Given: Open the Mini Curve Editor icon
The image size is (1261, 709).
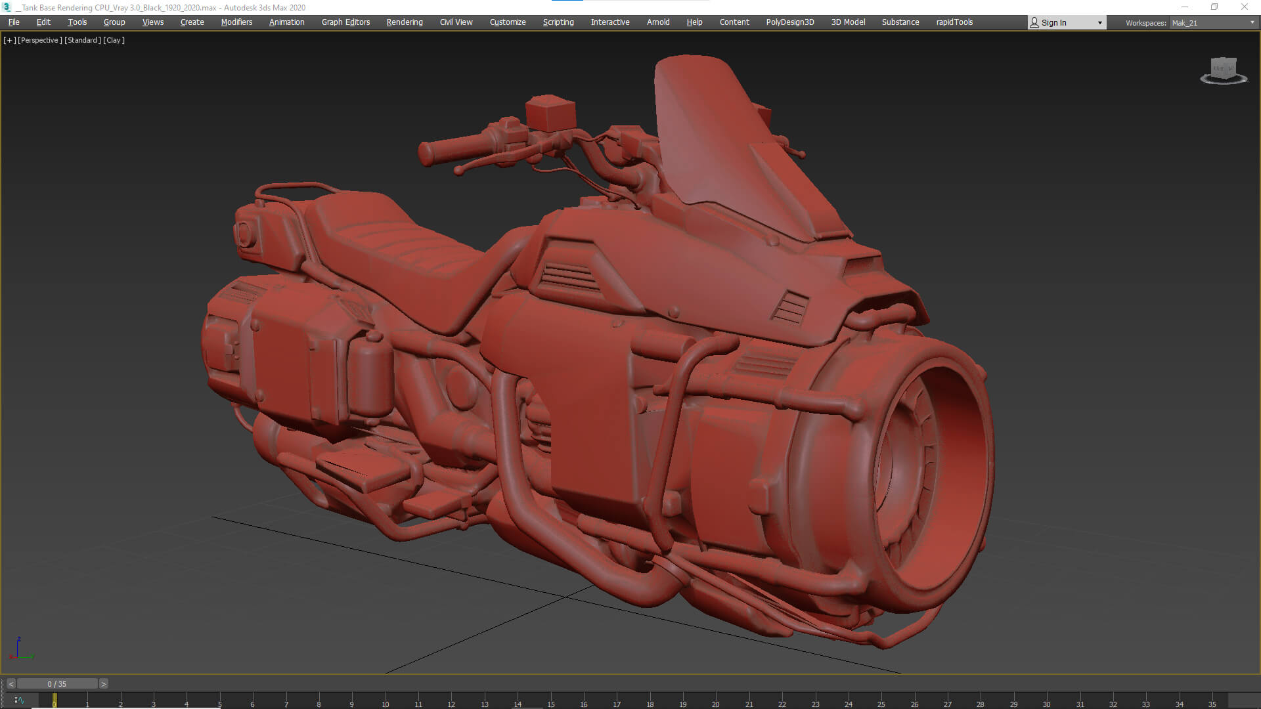Looking at the screenshot, I should (x=19, y=700).
